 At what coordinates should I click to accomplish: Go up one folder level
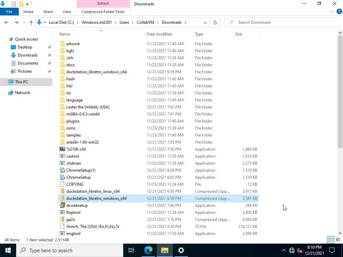[31, 22]
